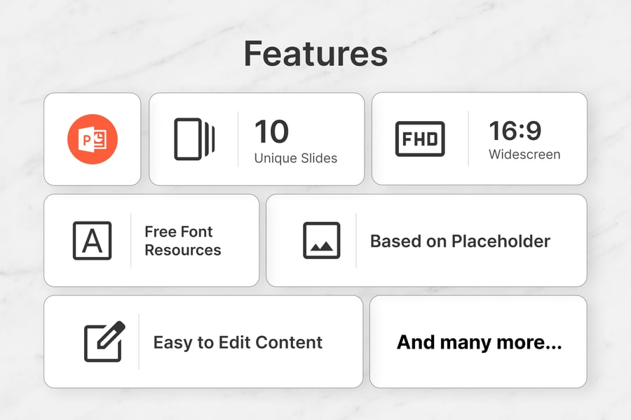Click the Features heading
631x420 pixels.
pos(315,55)
